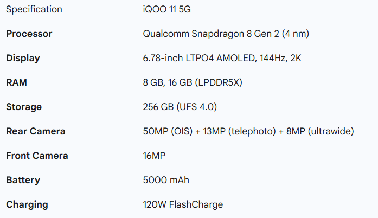Click the Processor row label

[x=29, y=34]
